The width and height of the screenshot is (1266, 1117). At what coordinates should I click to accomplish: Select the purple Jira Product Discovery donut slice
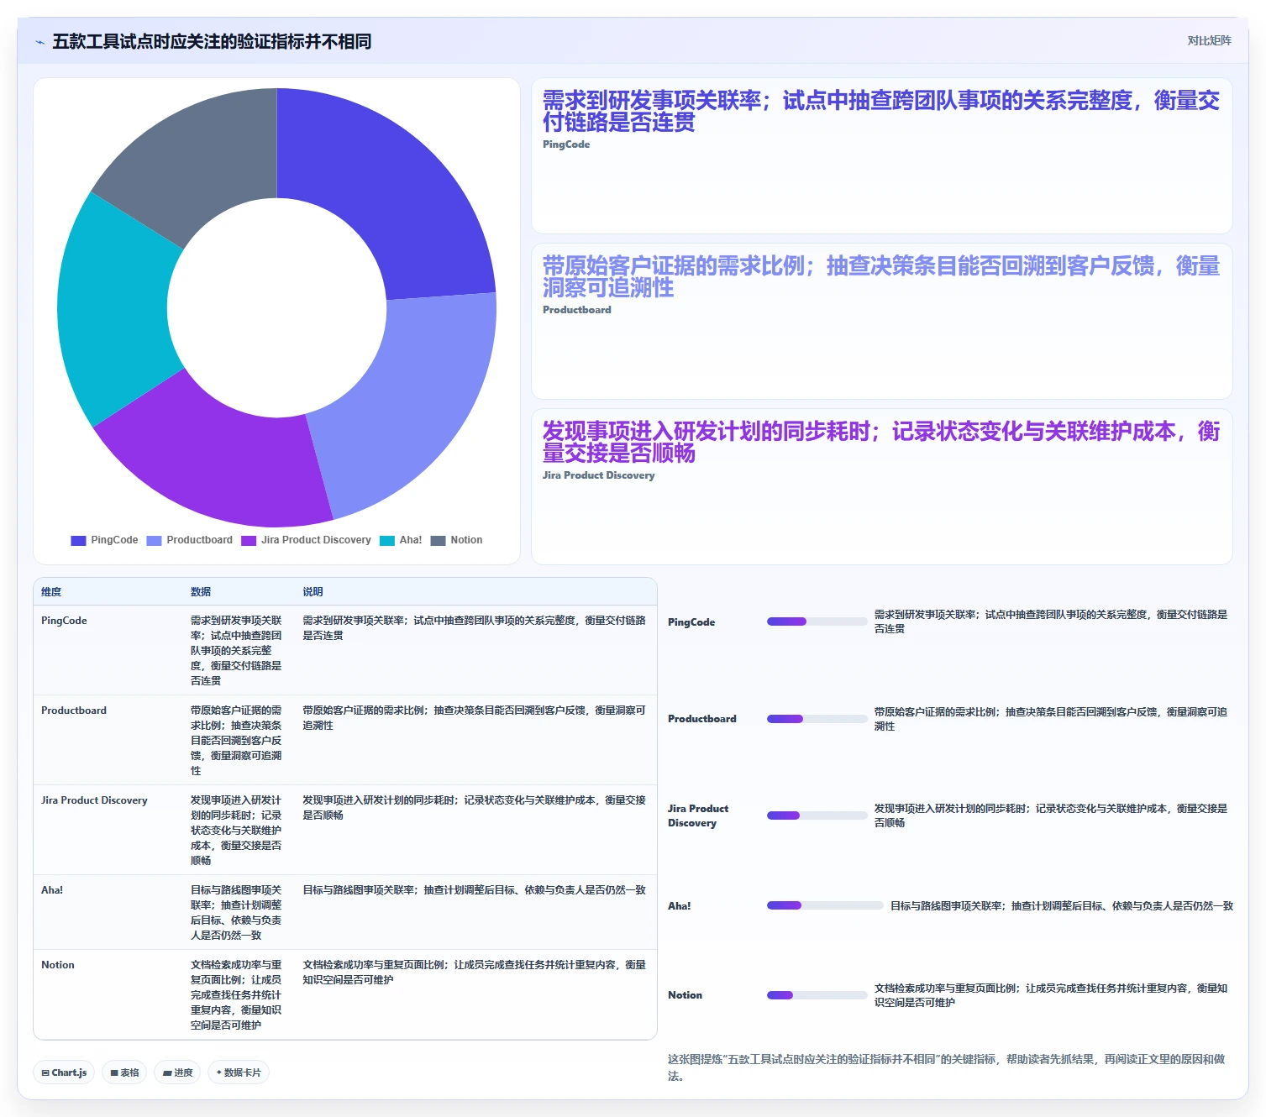[x=227, y=458]
